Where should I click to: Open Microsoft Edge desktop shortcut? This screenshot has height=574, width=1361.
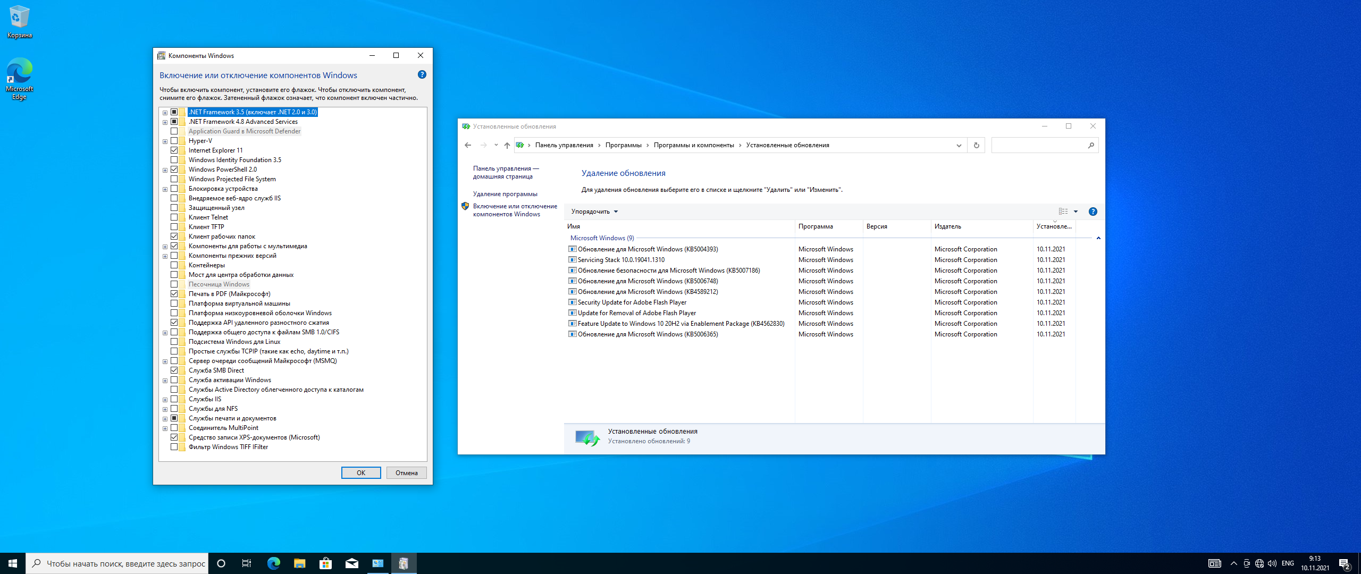click(19, 79)
